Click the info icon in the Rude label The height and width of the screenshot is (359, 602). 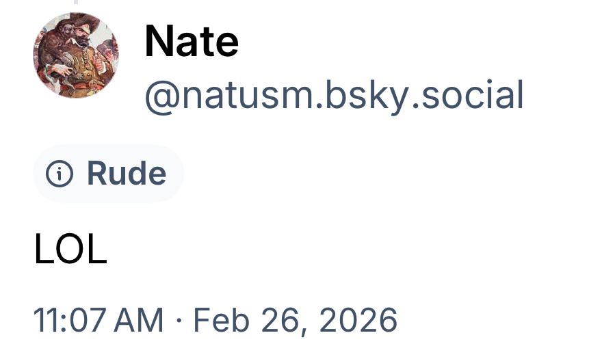[60, 174]
